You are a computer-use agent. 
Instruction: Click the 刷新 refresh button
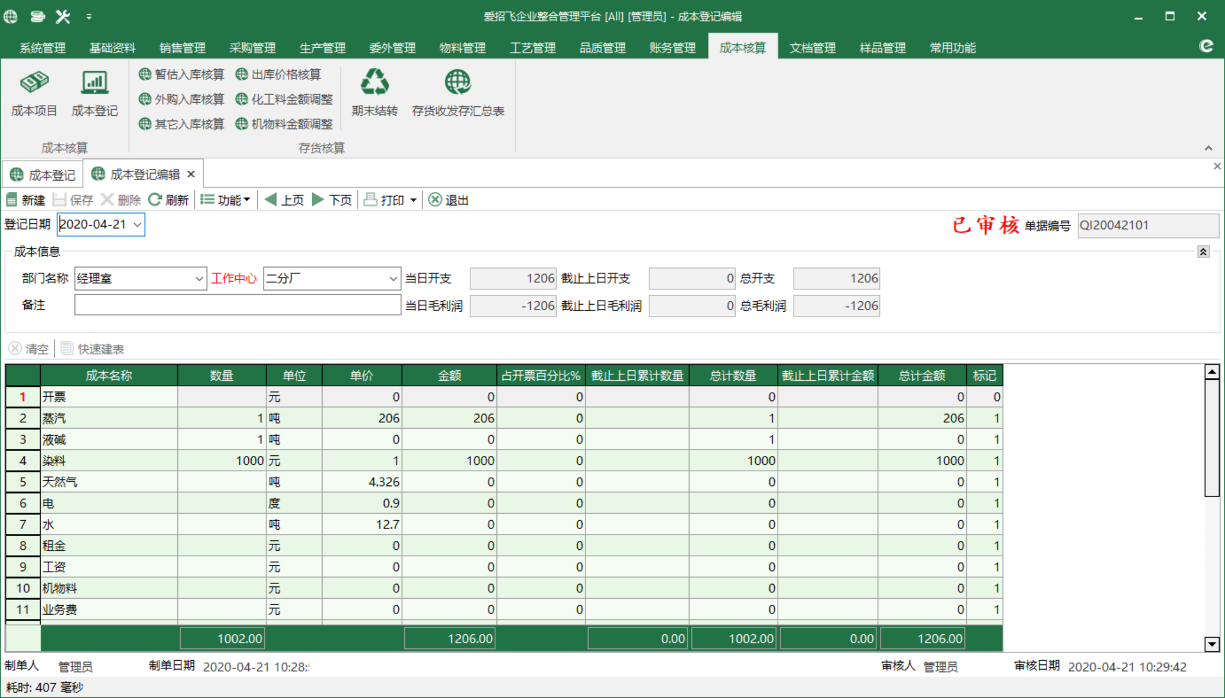pos(168,200)
